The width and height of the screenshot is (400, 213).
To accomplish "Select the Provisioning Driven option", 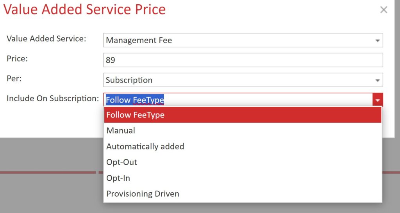I will (143, 194).
